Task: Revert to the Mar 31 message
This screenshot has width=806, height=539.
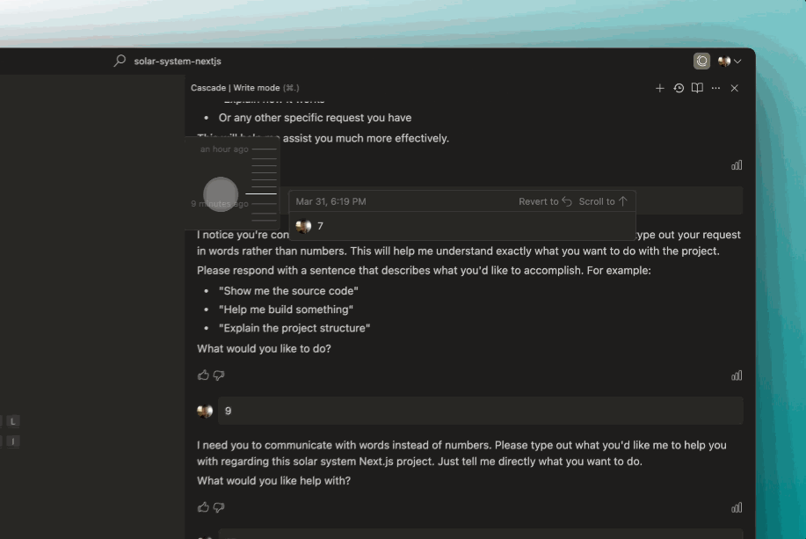Action: [545, 201]
